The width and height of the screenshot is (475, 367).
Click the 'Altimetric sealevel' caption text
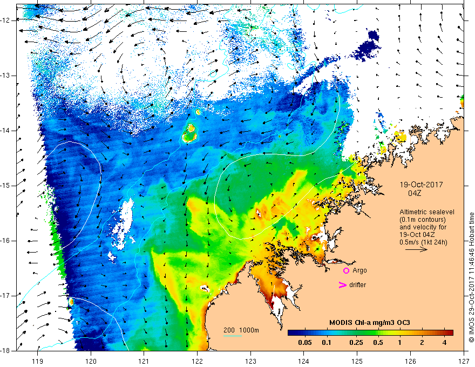427,212
